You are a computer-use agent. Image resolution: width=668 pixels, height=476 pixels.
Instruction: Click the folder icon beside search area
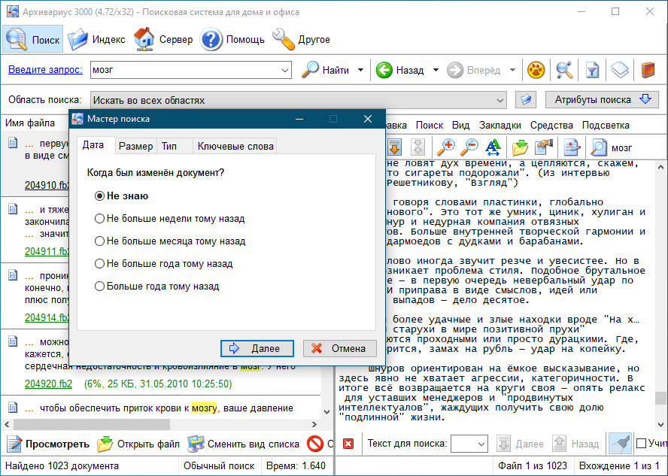coord(525,100)
